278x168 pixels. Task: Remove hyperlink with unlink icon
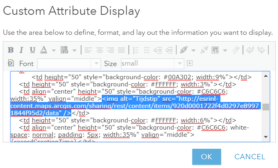pos(204,50)
